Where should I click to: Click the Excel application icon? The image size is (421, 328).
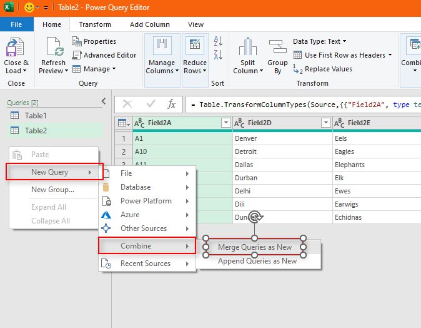(x=9, y=8)
